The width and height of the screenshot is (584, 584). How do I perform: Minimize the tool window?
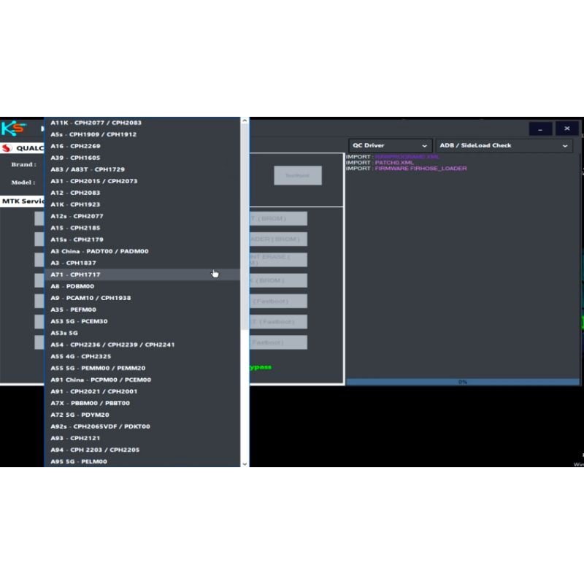(540, 129)
